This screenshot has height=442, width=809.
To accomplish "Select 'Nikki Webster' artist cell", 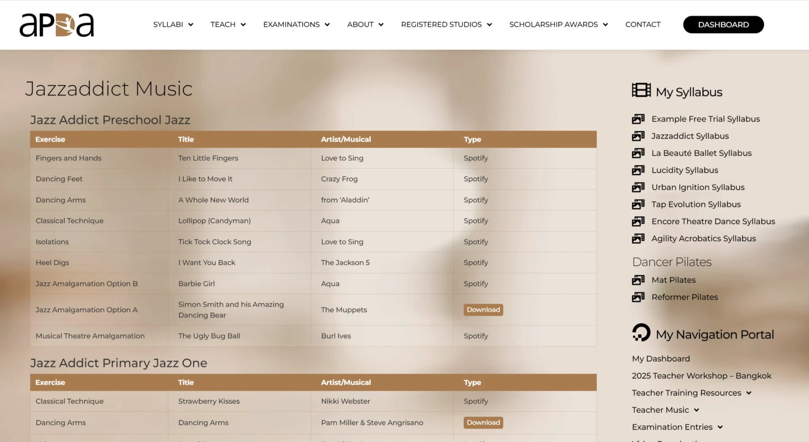I will click(382, 402).
